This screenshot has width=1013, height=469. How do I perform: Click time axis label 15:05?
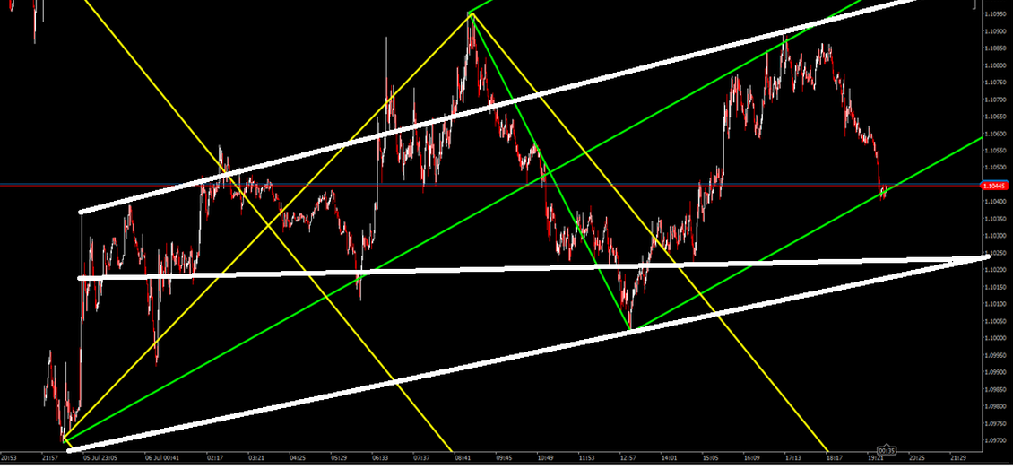pos(711,457)
